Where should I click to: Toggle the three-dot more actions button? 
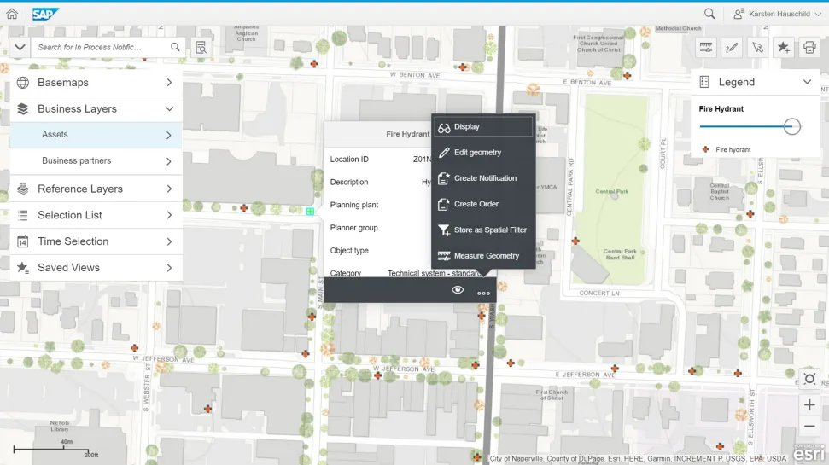pos(484,293)
